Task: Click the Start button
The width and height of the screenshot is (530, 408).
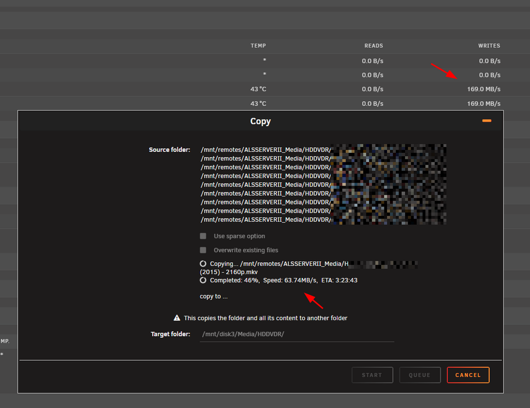Action: pos(372,375)
